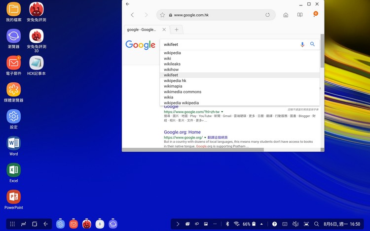Expand the tray chevron arrow
This screenshot has height=231, width=370.
[x=178, y=224]
